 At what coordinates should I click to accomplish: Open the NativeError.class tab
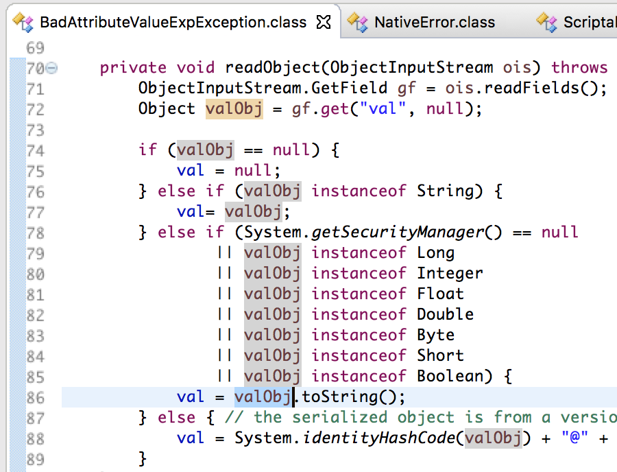click(435, 23)
